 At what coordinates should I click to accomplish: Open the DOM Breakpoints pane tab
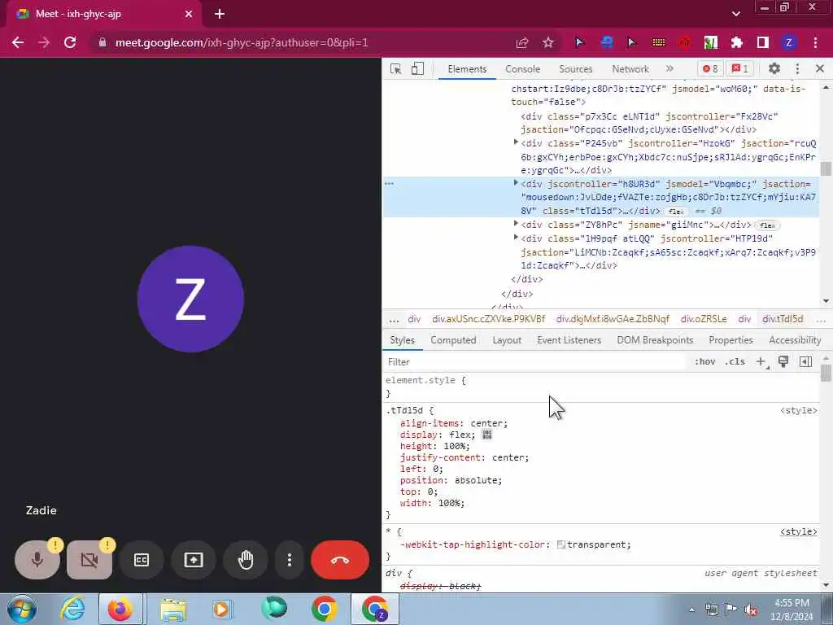tap(655, 340)
